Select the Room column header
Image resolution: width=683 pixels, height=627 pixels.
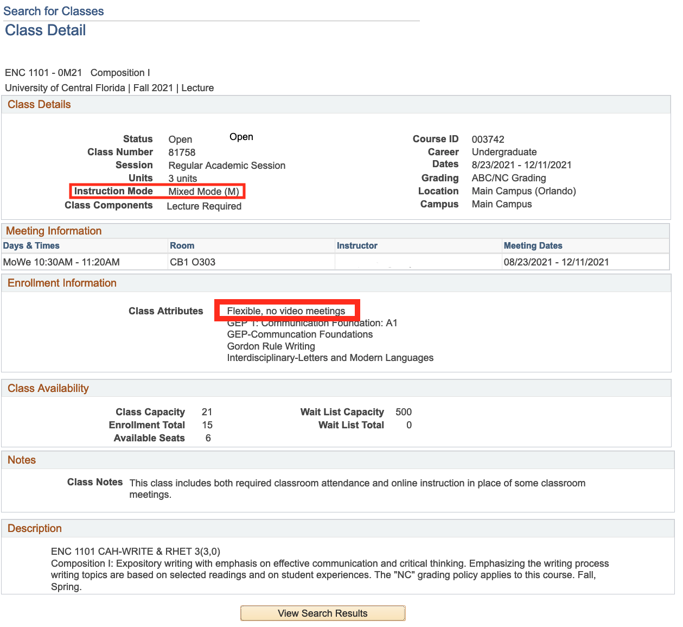click(182, 245)
